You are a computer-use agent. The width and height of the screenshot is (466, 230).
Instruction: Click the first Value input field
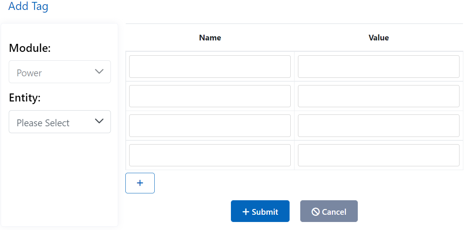tap(378, 66)
